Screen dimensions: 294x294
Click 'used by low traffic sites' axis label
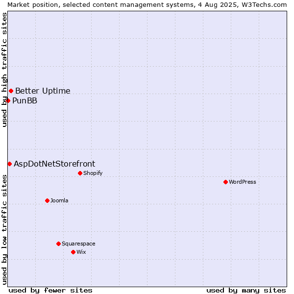click(x=4, y=230)
